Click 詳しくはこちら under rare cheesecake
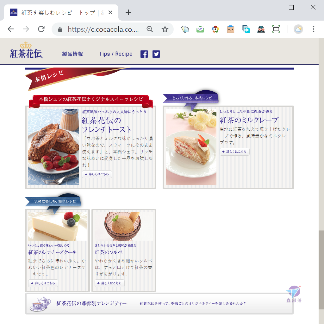 point(43,283)
